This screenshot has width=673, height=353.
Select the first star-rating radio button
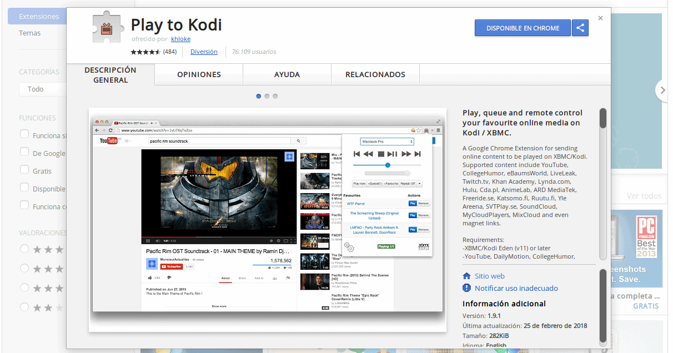24,249
